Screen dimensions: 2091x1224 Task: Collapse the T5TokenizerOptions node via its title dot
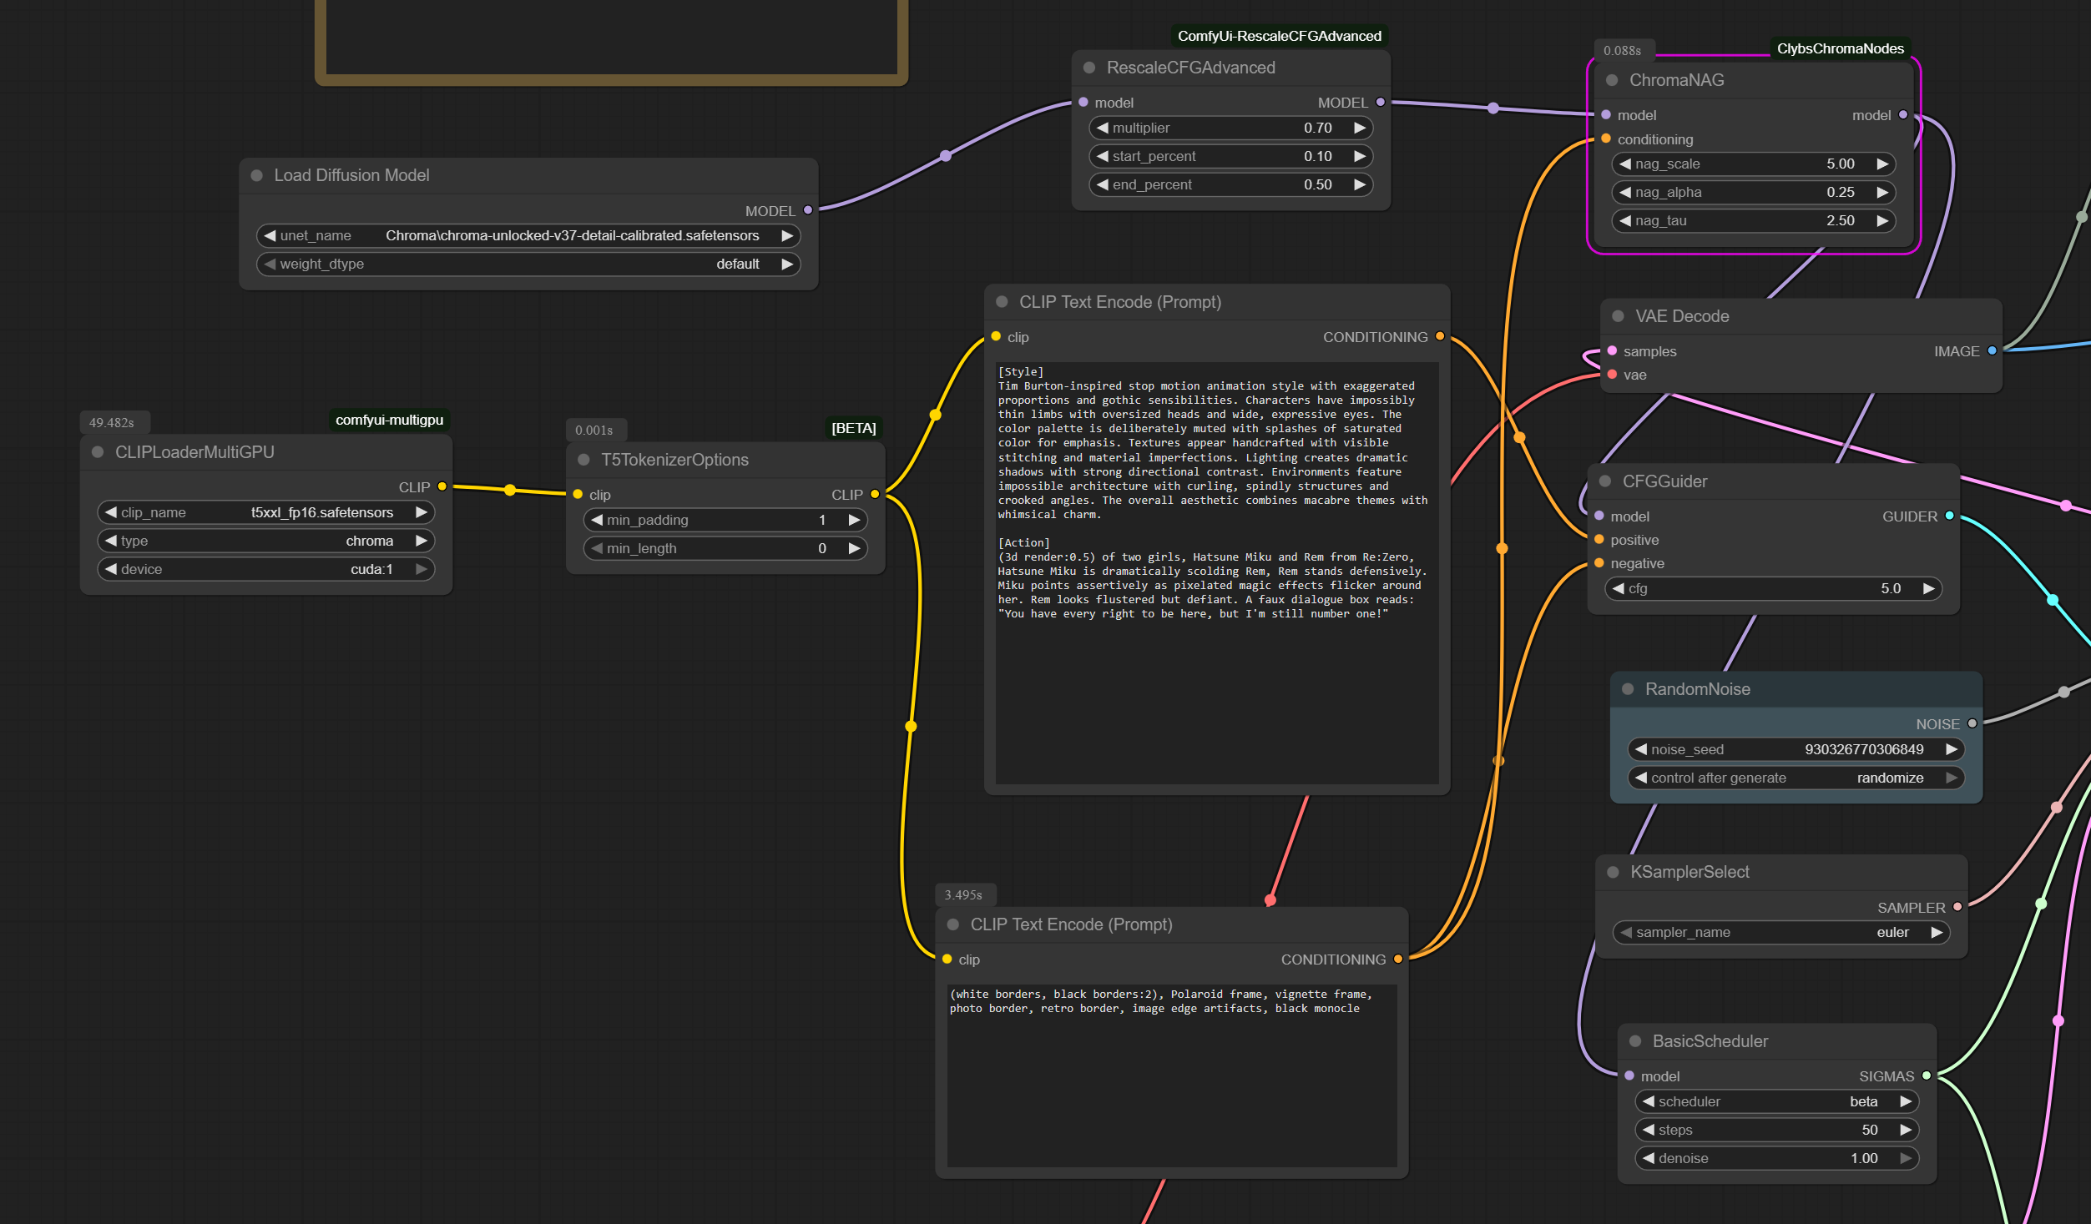pos(584,460)
